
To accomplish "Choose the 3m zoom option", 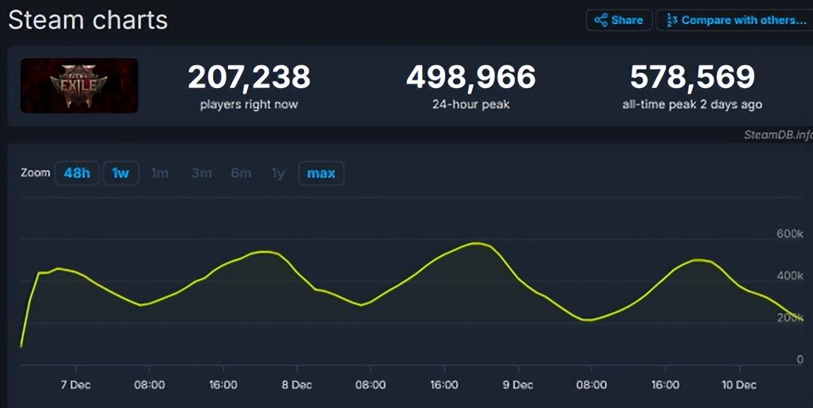I will [201, 173].
